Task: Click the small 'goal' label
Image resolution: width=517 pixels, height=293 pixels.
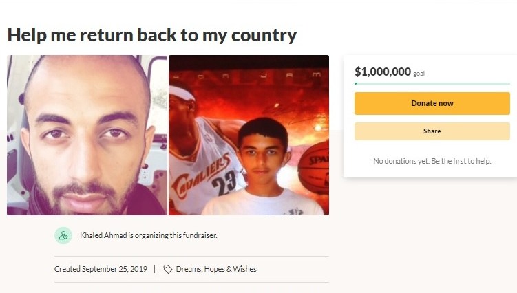Action: tap(419, 74)
